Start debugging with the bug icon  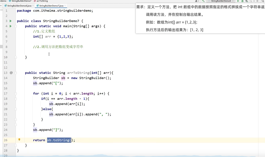click(x=242, y=1)
